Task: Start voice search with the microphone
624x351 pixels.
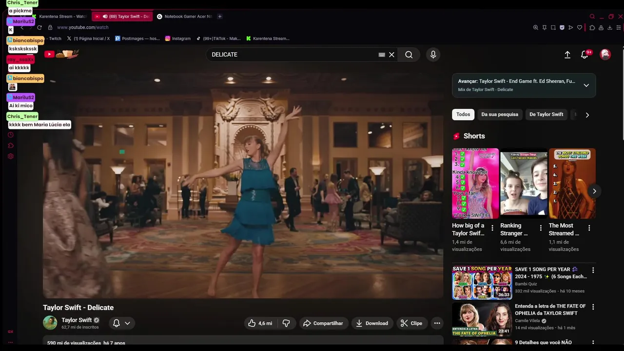Action: point(433,55)
